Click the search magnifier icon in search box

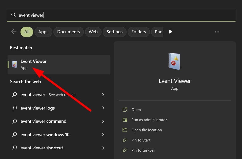point(14,15)
